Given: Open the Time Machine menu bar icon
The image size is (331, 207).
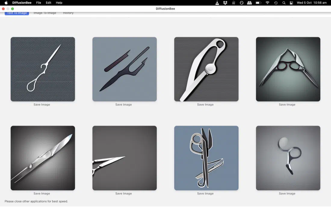Looking at the screenshot, I should (x=276, y=3).
